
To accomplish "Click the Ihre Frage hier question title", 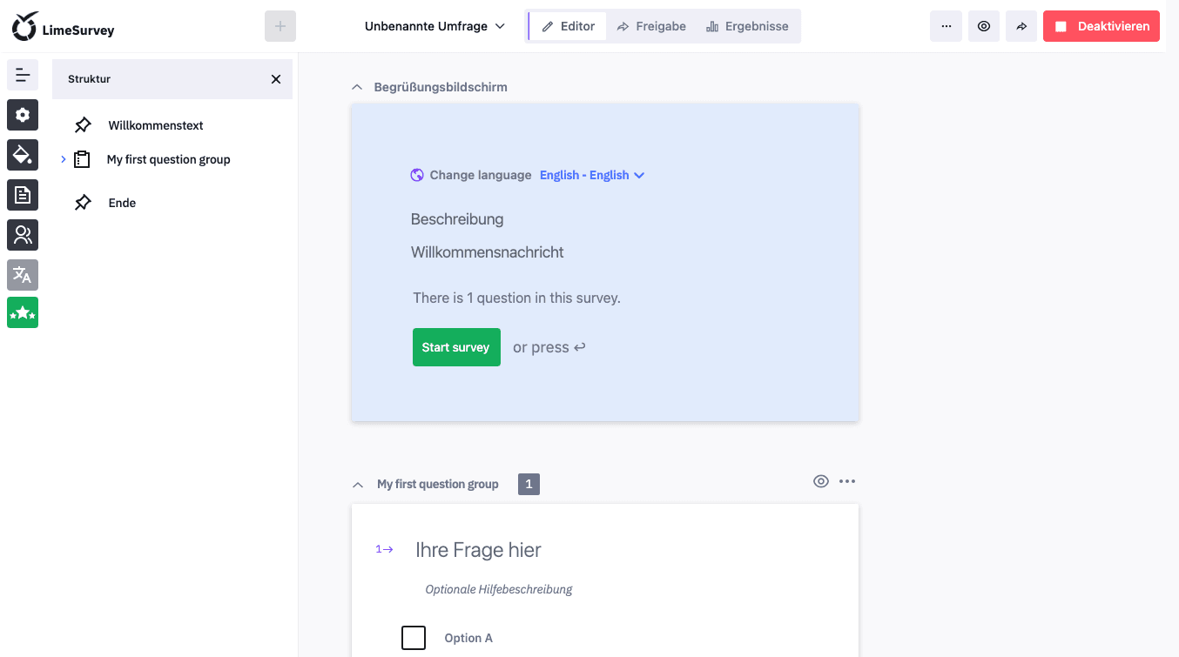I will point(478,550).
